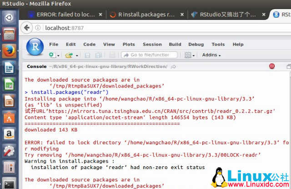Image resolution: width=291 pixels, height=189 pixels.
Task: Open the Build menu
Action: click(x=175, y=44)
